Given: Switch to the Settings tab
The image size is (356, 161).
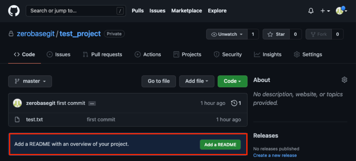Looking at the screenshot, I should [x=308, y=54].
